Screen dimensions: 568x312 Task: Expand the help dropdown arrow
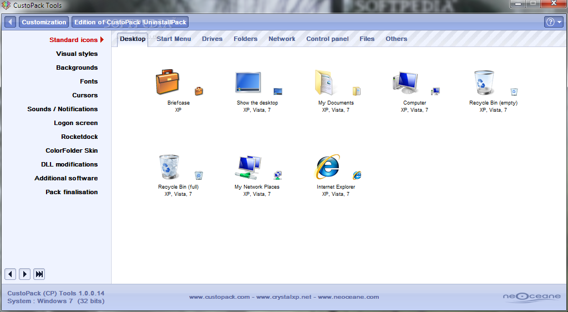pos(560,22)
